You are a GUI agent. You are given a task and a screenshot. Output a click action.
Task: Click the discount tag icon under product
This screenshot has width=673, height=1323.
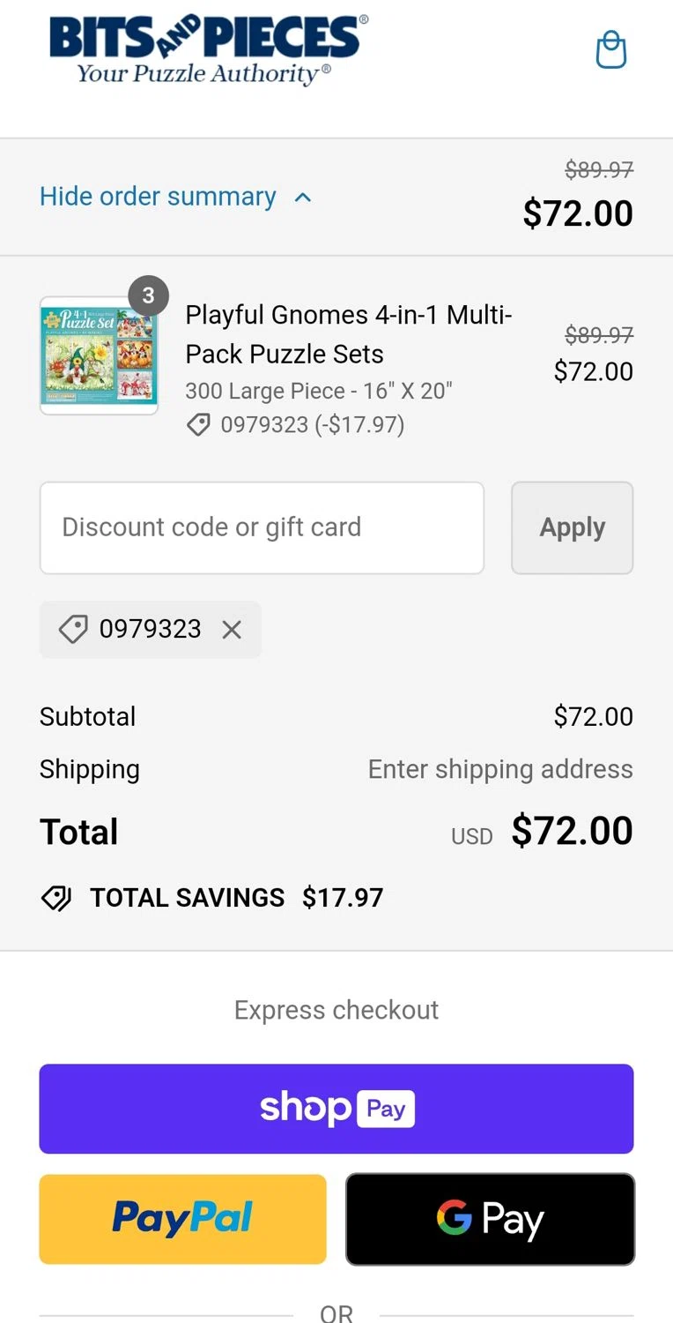click(199, 425)
